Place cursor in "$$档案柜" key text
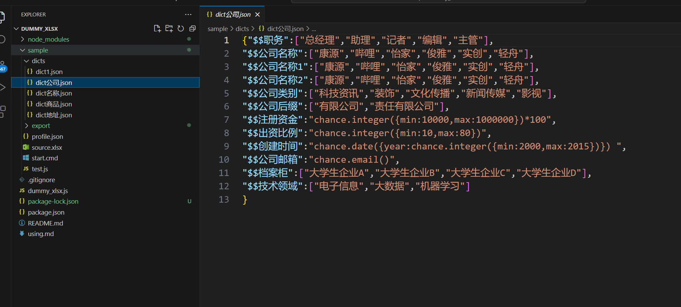Viewport: 681px width, 307px height. [x=268, y=173]
